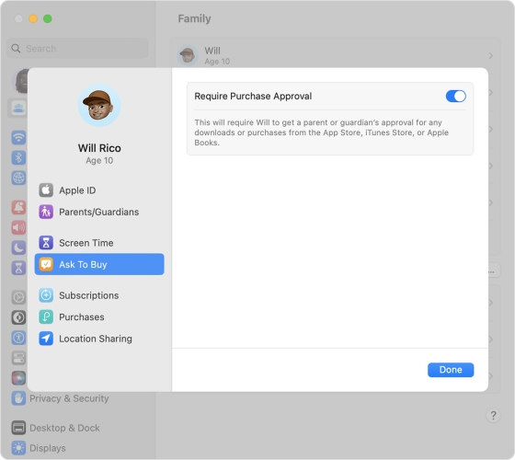The width and height of the screenshot is (515, 460).
Task: Click the green zoom window button
Action: (48, 18)
